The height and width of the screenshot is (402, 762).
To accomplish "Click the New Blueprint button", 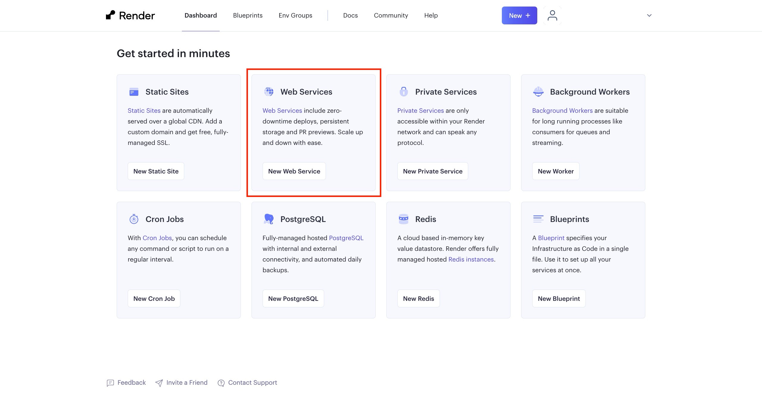I will point(559,298).
